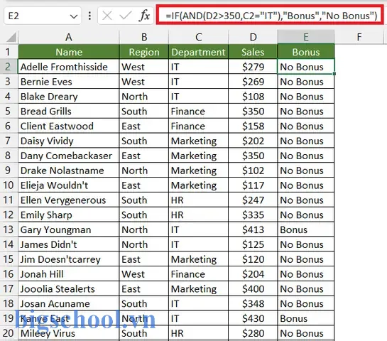This screenshot has width=387, height=341.
Task: Click the $279 sales cell
Action: click(253, 67)
